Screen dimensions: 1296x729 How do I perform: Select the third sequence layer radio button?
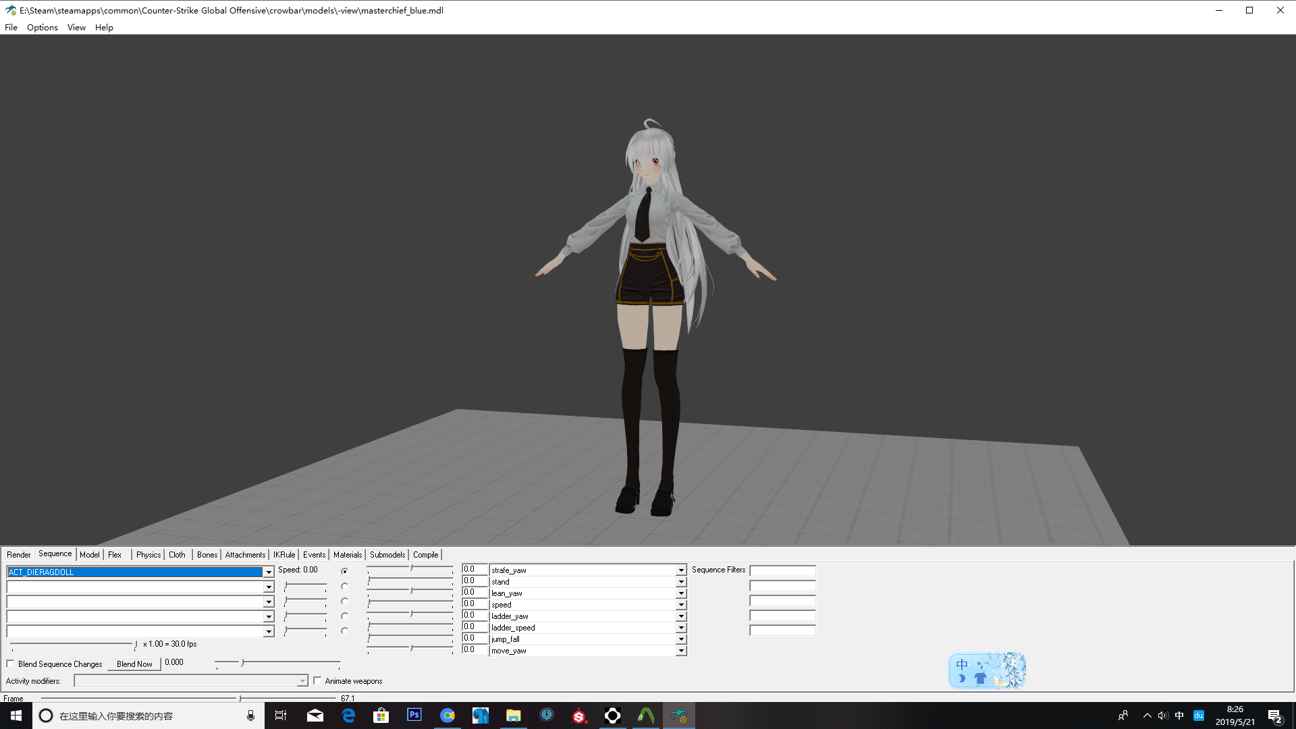click(x=344, y=601)
